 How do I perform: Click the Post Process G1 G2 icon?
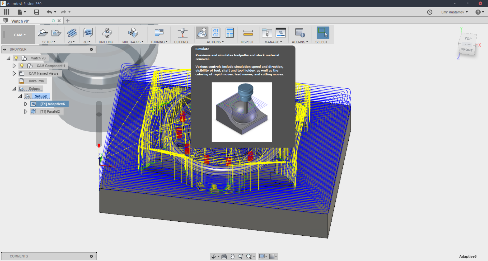pos(216,33)
